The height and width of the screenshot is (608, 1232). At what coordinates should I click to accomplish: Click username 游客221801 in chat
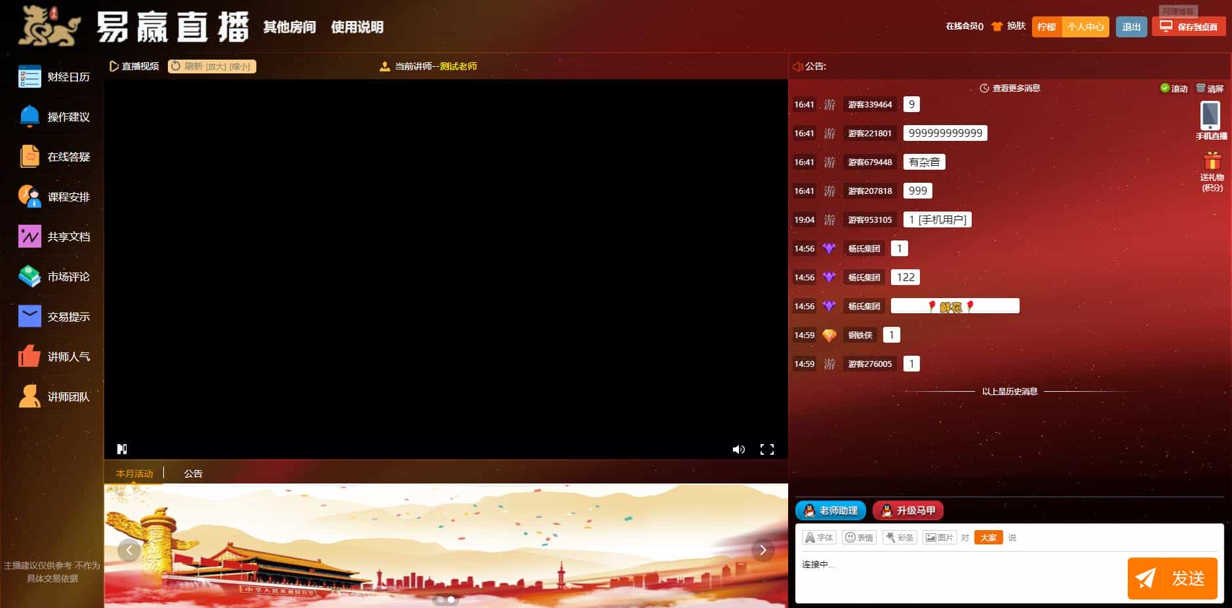(x=870, y=133)
